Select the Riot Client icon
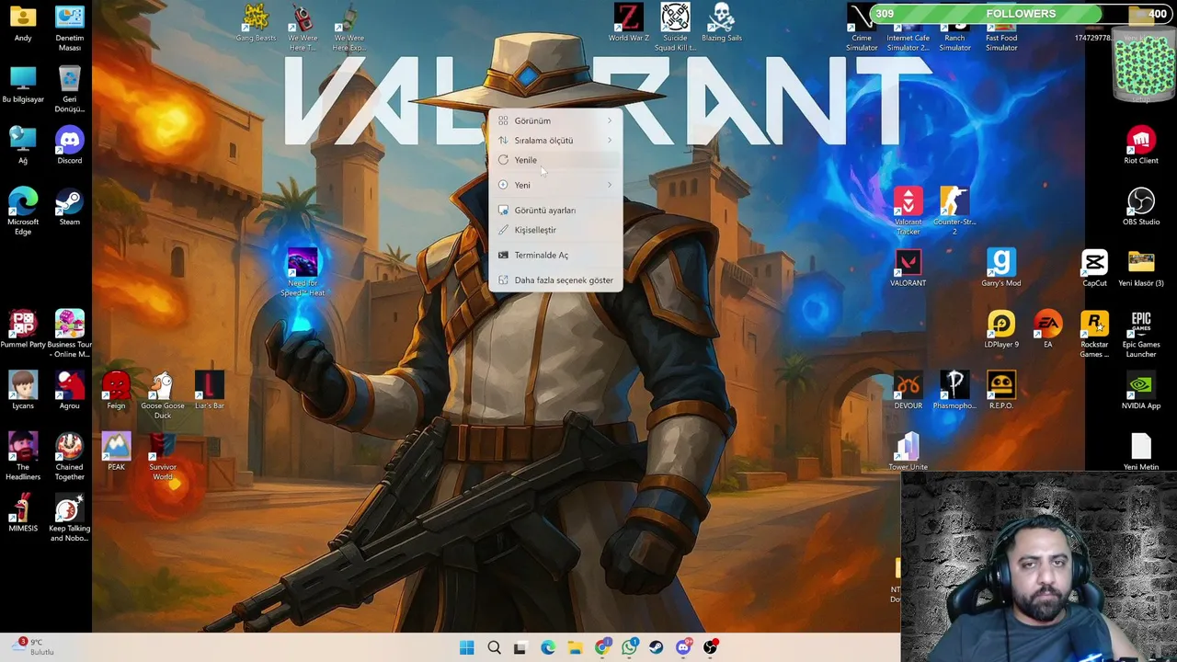1177x662 pixels. [1141, 147]
